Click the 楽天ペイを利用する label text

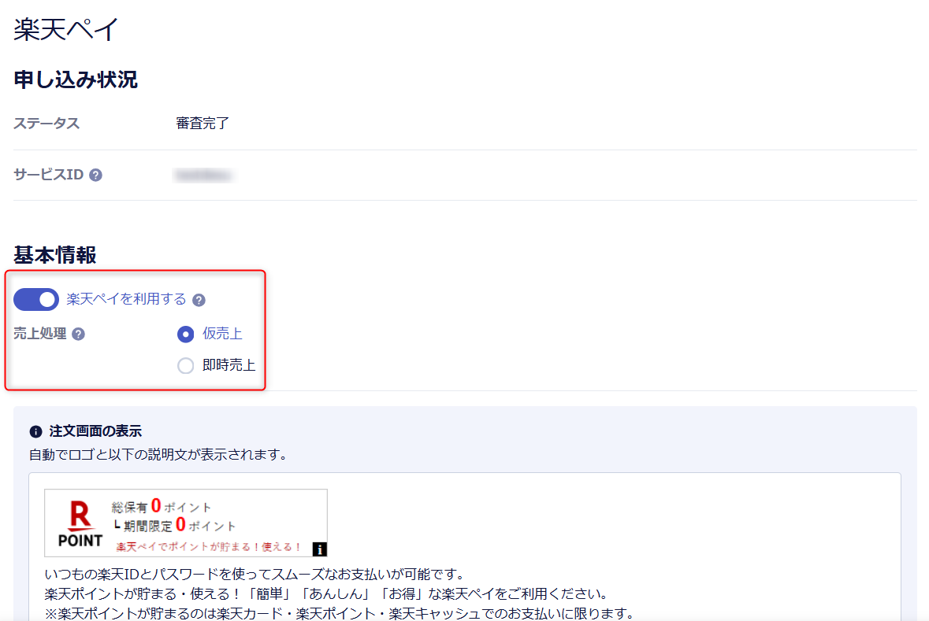pos(126,299)
